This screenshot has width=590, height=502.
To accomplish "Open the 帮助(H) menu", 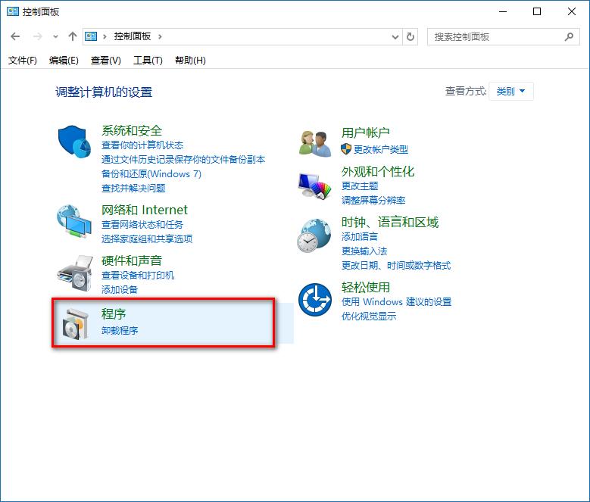I will pyautogui.click(x=190, y=60).
